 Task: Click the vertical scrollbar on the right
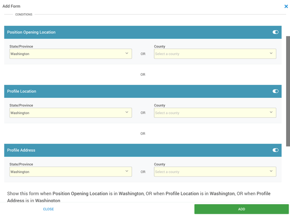(x=288, y=91)
